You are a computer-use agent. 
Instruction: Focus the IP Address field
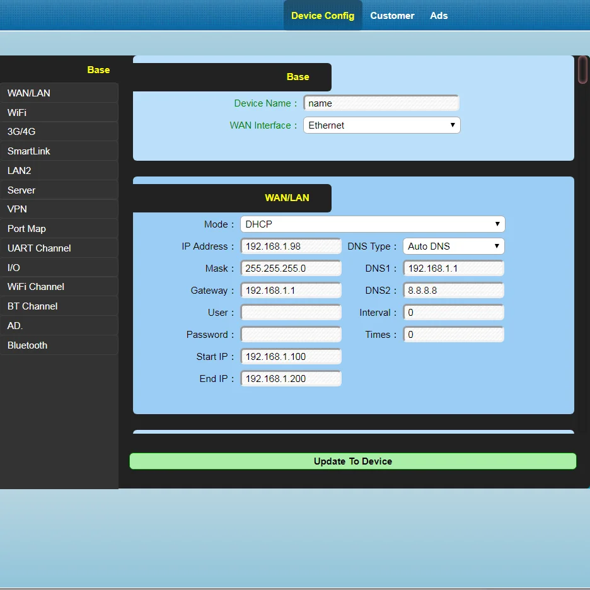point(291,246)
